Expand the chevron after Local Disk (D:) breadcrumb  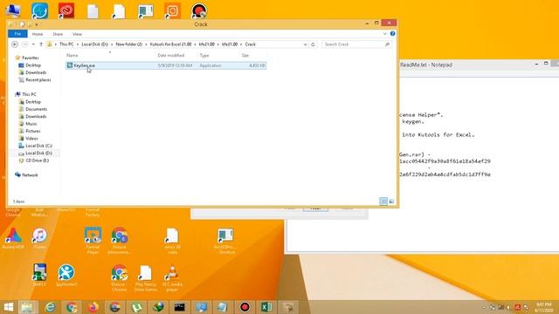pos(112,44)
